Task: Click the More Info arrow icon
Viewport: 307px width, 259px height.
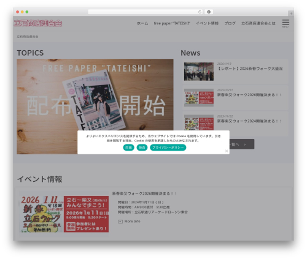Action: [120, 222]
